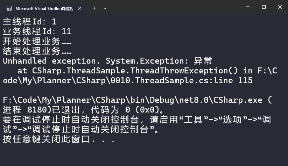The image size is (288, 166).
Task: Click the line reading 主线程Id: 1
Action: 30,22
